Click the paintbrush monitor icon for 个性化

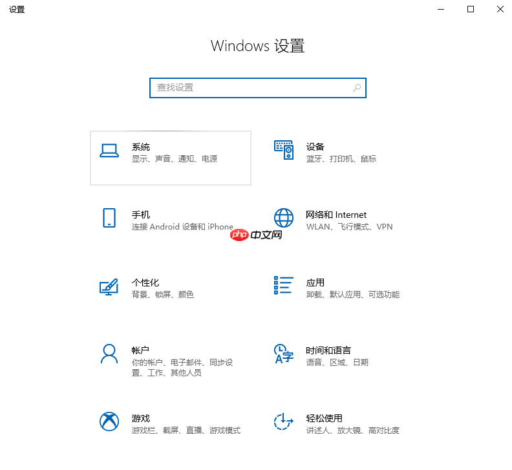click(109, 287)
